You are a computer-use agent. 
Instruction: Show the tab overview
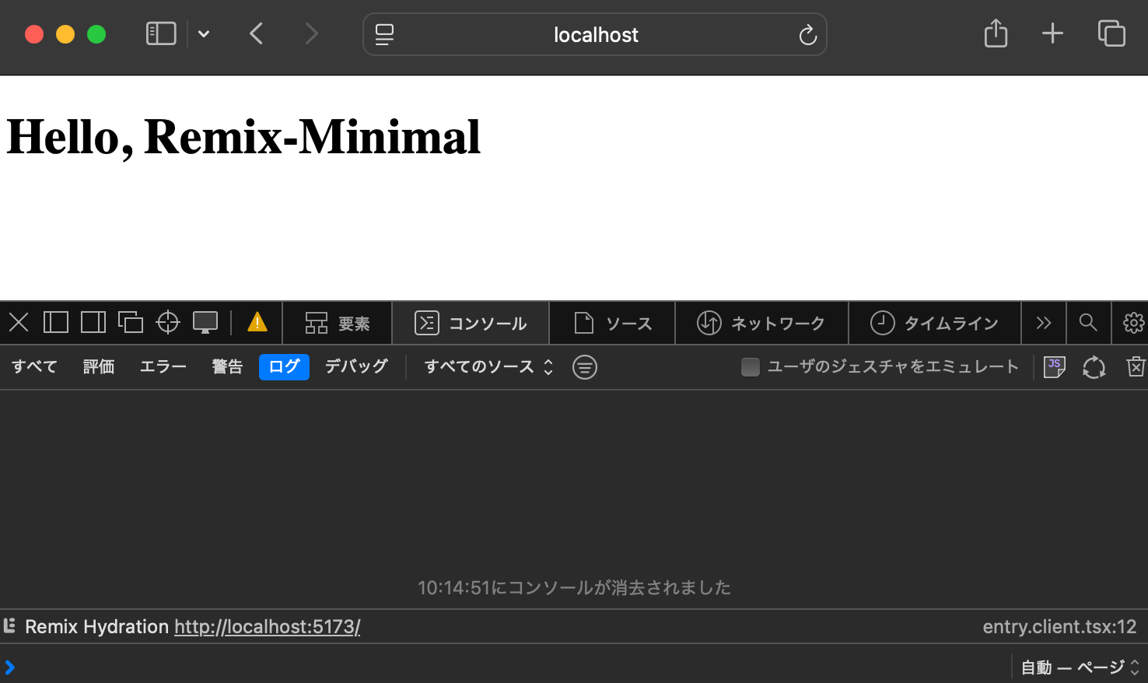[x=1111, y=33]
